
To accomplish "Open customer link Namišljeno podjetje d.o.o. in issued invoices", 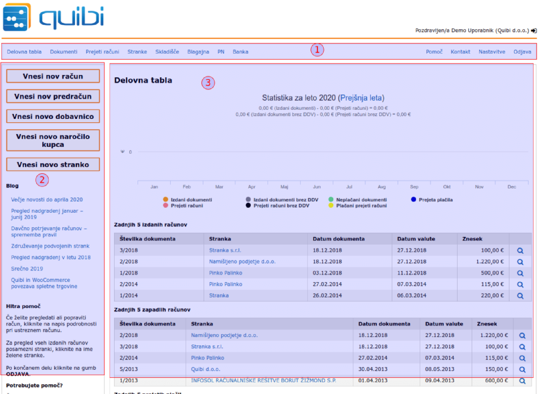I will [242, 262].
